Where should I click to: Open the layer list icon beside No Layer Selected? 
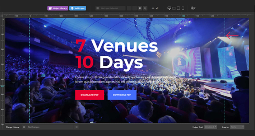(x=98, y=8)
